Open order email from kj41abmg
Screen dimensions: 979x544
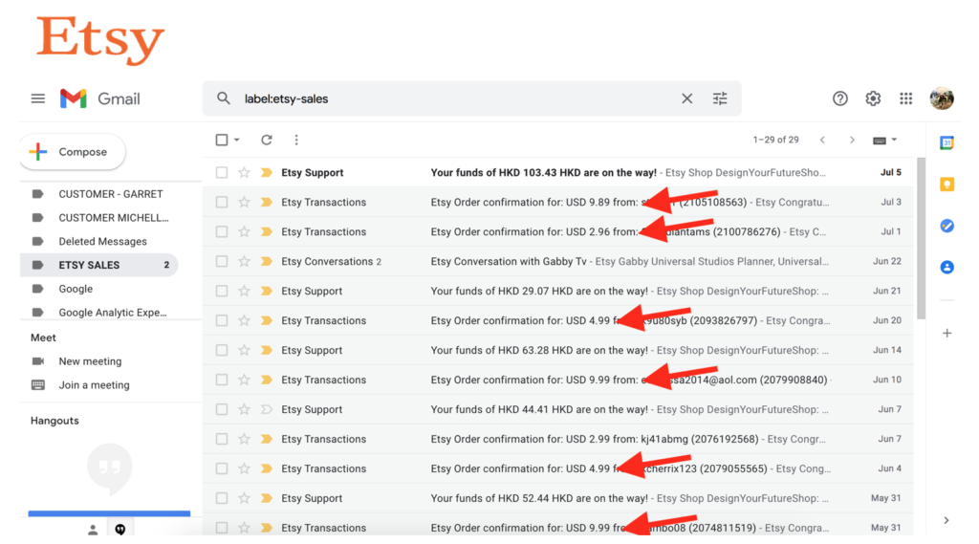click(x=558, y=439)
